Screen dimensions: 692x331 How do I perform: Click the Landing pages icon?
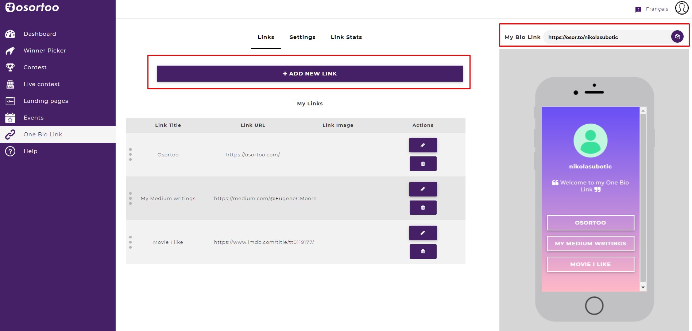click(10, 101)
